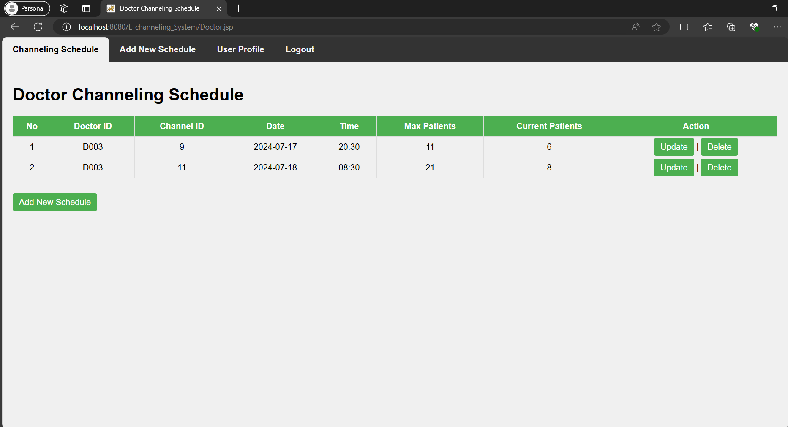The image size is (788, 427).
Task: Open tab actions menu icon
Action: point(86,8)
